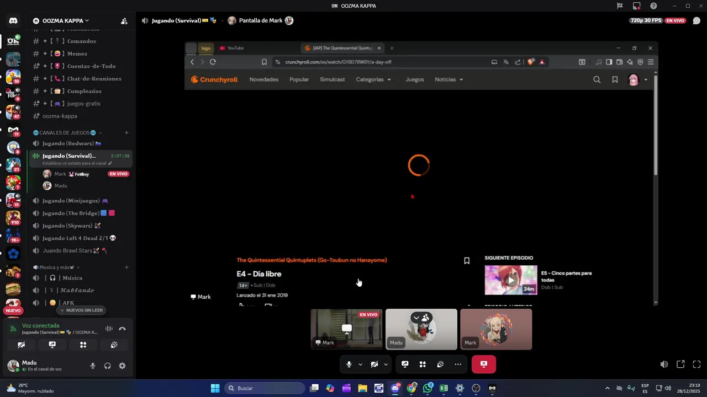Collapse the Musica y más category
707x397 pixels.
point(56,267)
